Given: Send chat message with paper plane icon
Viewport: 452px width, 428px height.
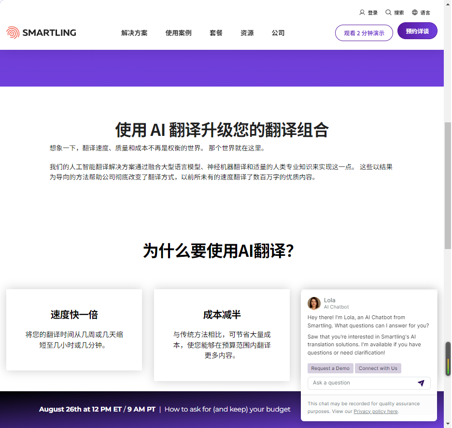Looking at the screenshot, I should pyautogui.click(x=421, y=383).
